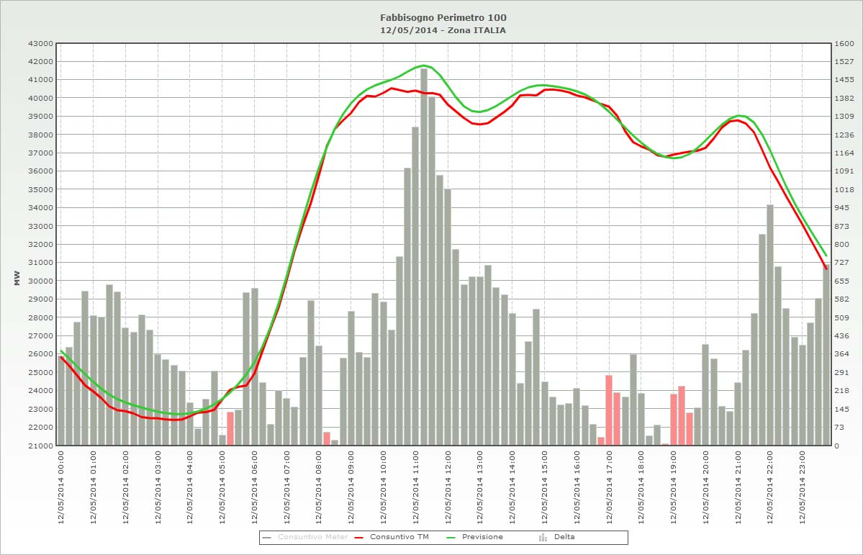Screen dimensions: 863x555
Task: Select the 43000 value on left axis
Action: (40, 43)
